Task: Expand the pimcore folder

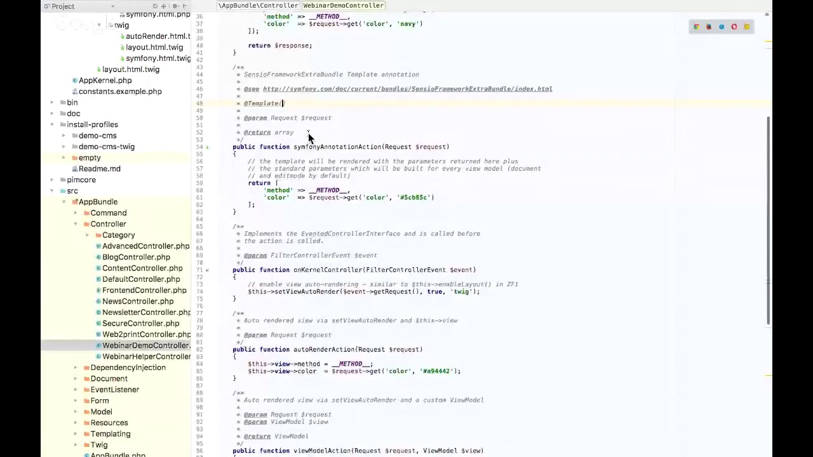Action: click(x=52, y=180)
